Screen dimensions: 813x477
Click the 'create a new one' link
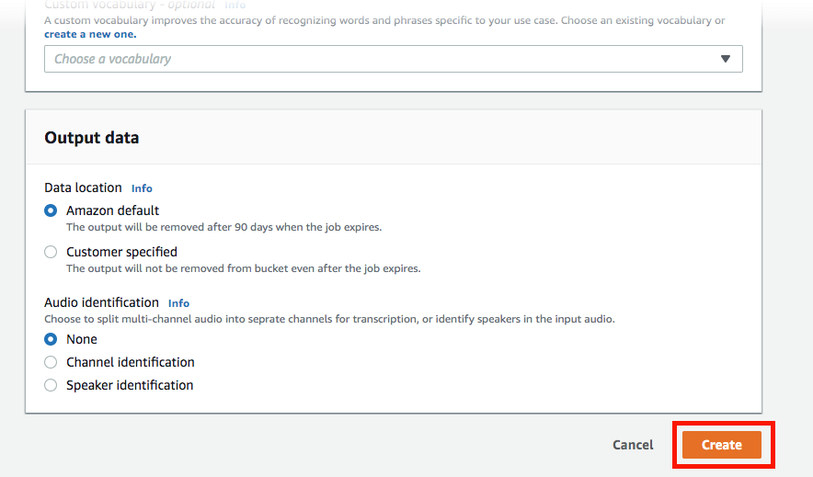(x=90, y=34)
